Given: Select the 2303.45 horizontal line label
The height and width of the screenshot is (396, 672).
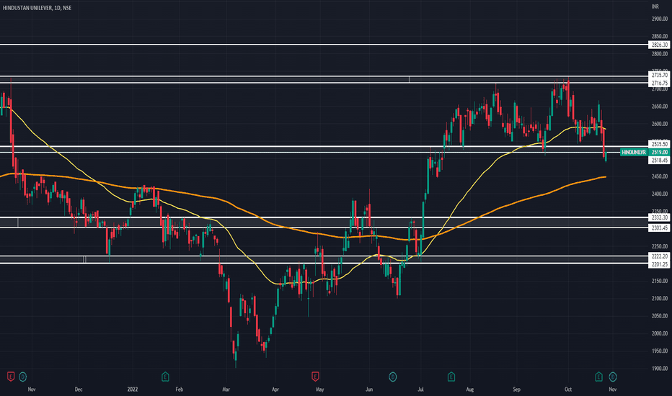Looking at the screenshot, I should [x=660, y=228].
